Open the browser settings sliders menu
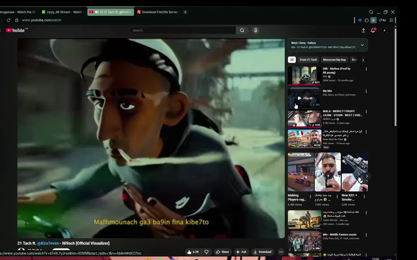The image size is (417, 260). (391, 20)
